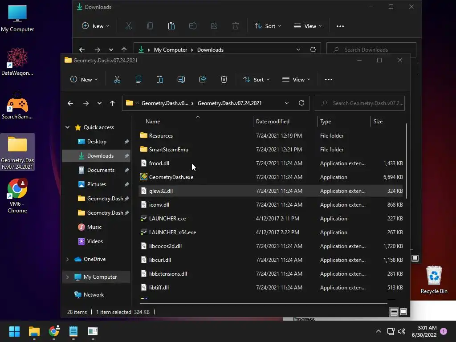Select the VM6 - Chrome desktop shortcut
This screenshot has height=342, width=456.
click(x=17, y=196)
